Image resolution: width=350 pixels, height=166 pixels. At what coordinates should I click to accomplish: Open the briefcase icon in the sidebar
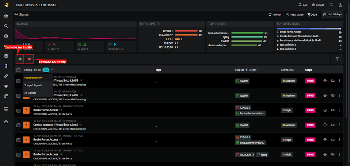coord(6,36)
